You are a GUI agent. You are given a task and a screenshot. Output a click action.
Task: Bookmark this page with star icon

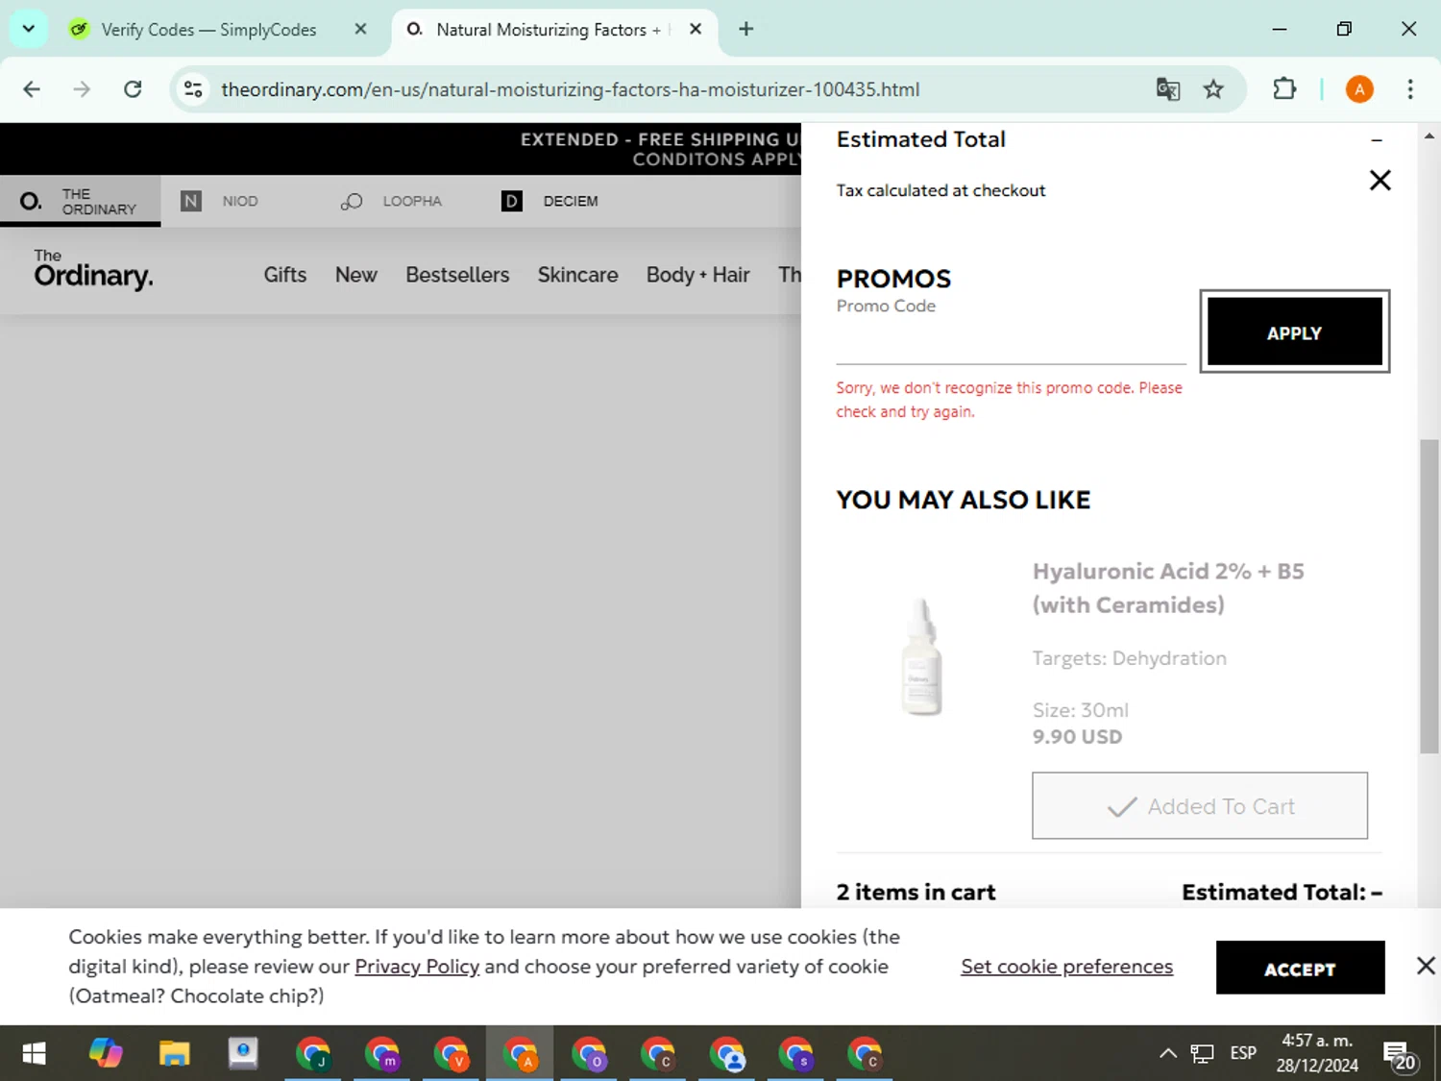coord(1213,89)
